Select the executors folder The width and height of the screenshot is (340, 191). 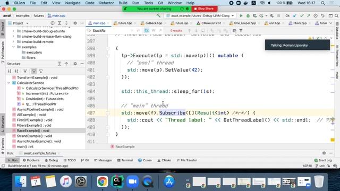click(x=34, y=53)
